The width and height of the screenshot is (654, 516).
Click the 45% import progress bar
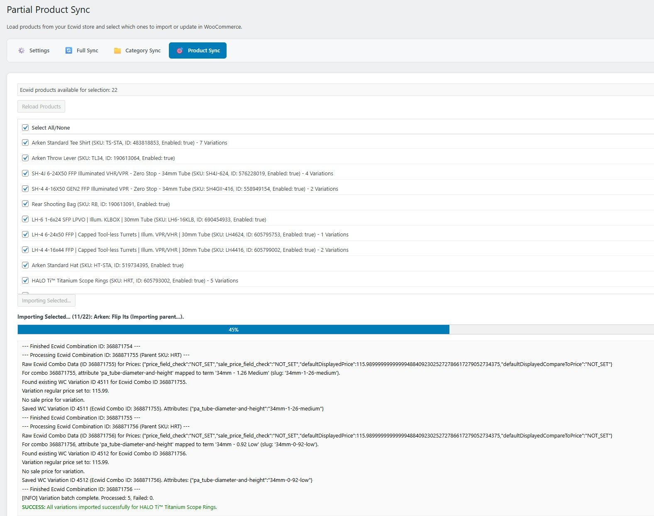(336, 329)
